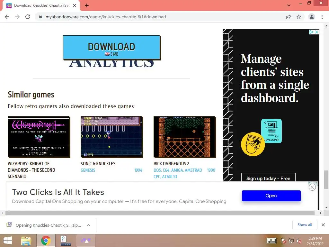Go back to the previous page
The height and width of the screenshot is (247, 329).
(7, 17)
